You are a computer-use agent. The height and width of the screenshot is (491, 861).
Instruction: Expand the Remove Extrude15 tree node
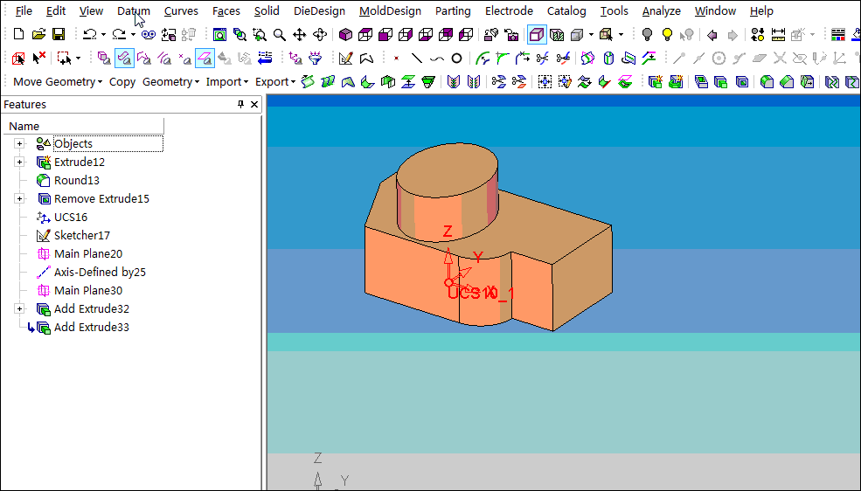(19, 199)
